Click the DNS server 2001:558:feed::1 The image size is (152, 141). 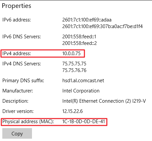[x=79, y=37]
